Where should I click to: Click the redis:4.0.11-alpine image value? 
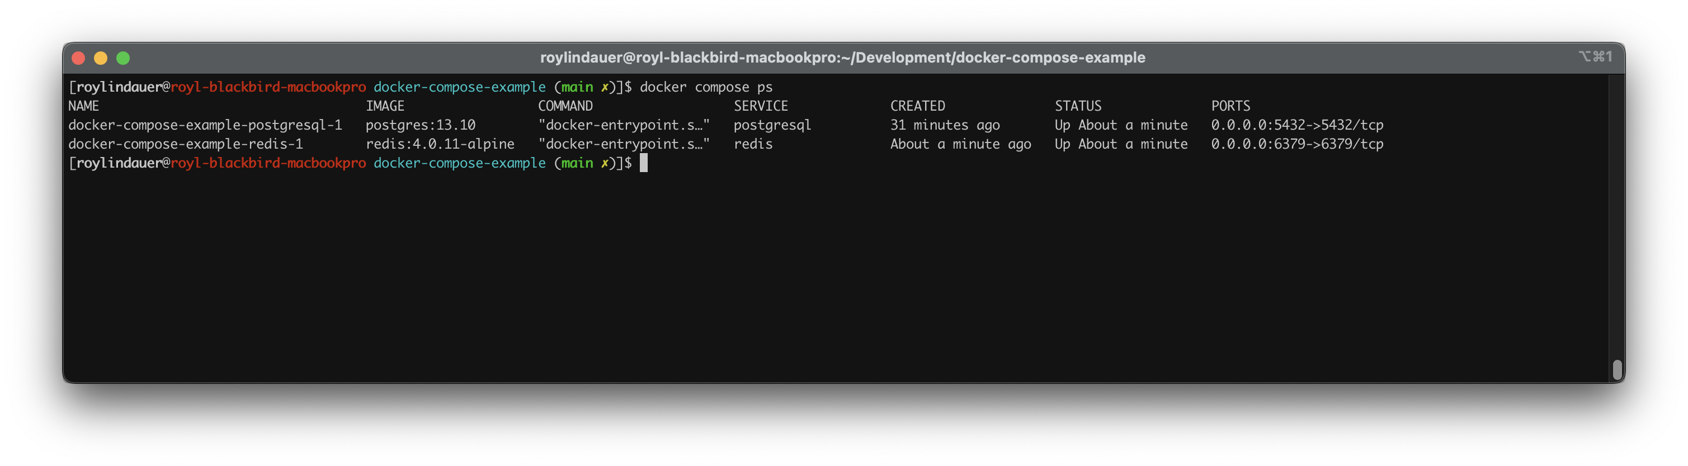[440, 144]
